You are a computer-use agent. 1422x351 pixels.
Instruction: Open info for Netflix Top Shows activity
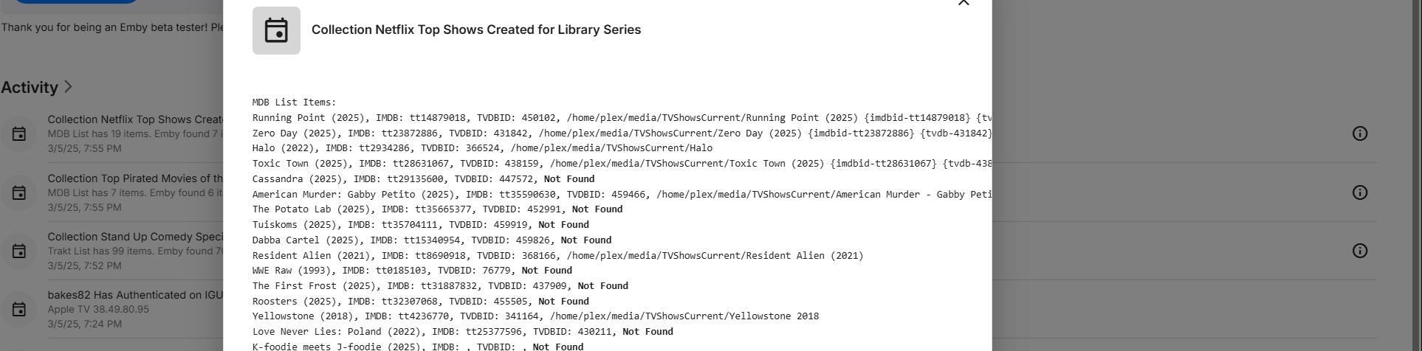click(x=1359, y=133)
